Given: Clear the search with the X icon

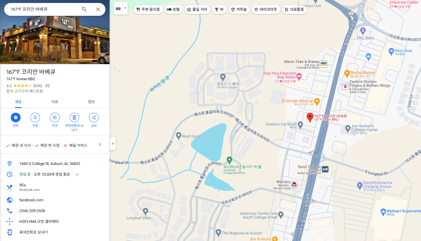Looking at the screenshot, I should pos(98,9).
